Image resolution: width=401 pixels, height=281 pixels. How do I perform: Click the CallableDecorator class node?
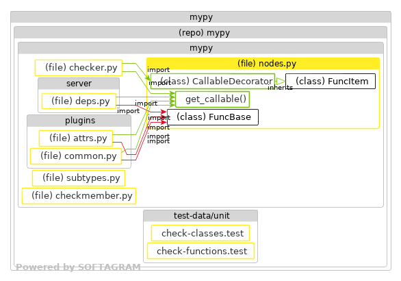pos(213,81)
